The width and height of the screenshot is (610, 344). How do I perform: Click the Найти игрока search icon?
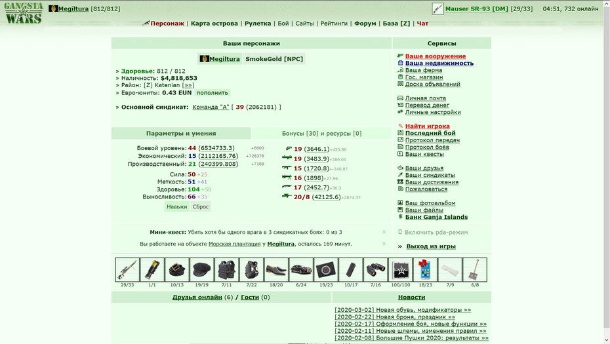coord(400,126)
